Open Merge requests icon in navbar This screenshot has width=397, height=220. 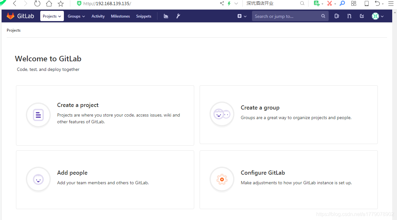[x=349, y=16]
